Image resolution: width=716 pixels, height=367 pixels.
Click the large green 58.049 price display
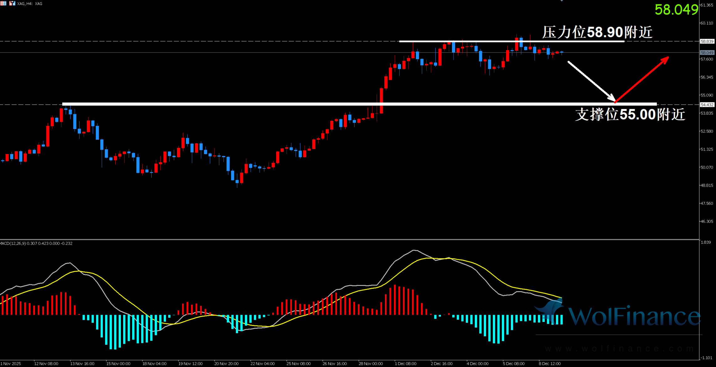[x=676, y=10]
